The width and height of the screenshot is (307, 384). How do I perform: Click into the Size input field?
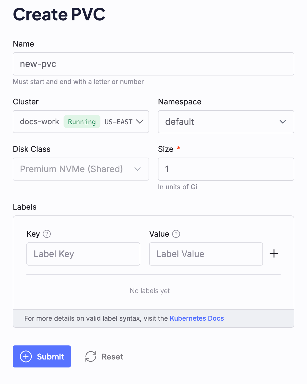click(x=226, y=169)
